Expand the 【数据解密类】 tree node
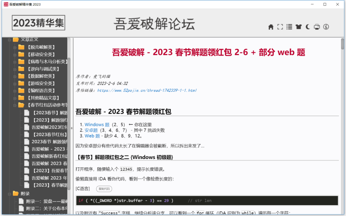 pyautogui.click(x=15, y=76)
